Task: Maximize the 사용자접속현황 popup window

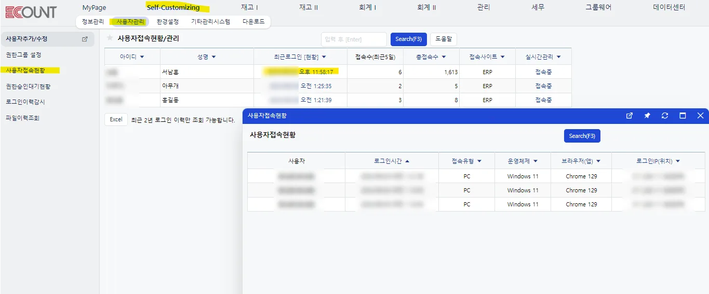Action: click(x=683, y=116)
